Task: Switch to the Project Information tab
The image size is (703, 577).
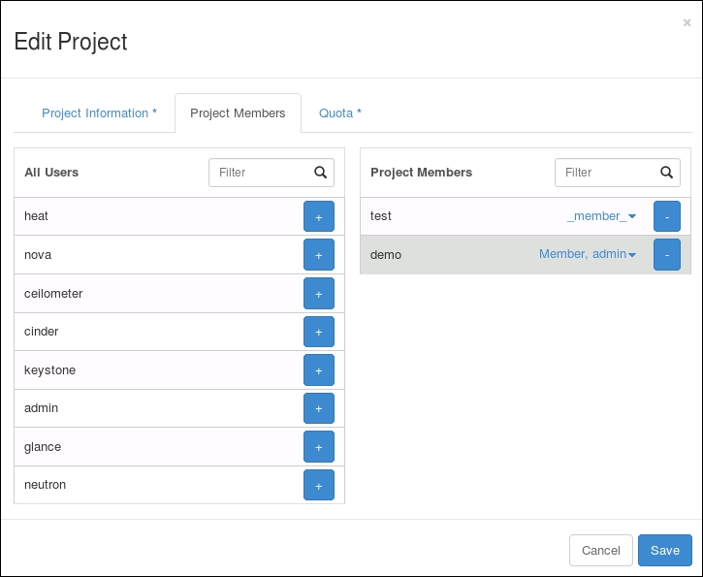Action: click(99, 113)
